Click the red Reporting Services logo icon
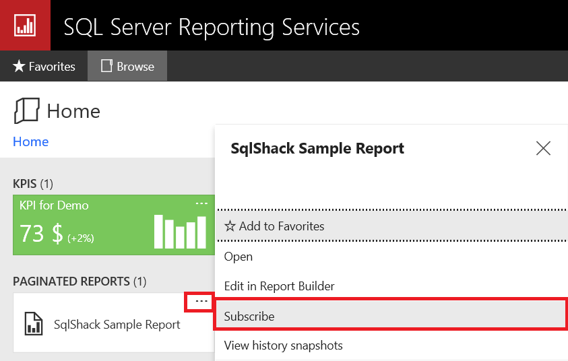The height and width of the screenshot is (361, 568). click(x=25, y=25)
